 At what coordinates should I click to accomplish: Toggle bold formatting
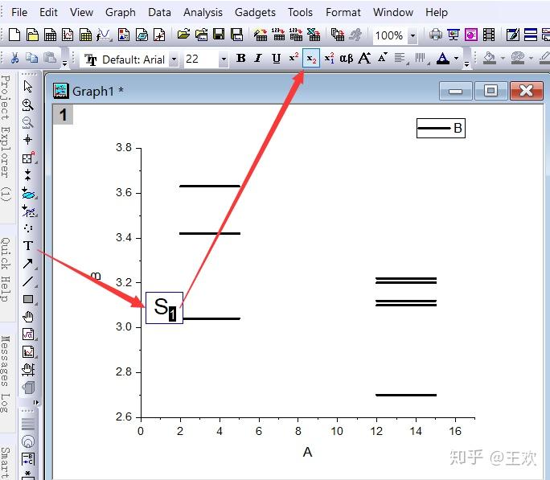(241, 58)
